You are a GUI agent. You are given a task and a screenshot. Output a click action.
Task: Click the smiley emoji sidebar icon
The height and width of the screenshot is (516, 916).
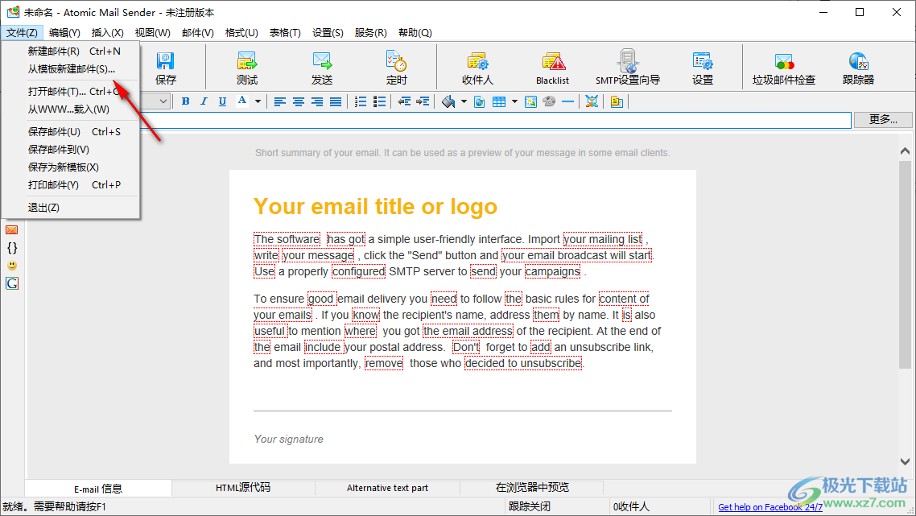[12, 266]
